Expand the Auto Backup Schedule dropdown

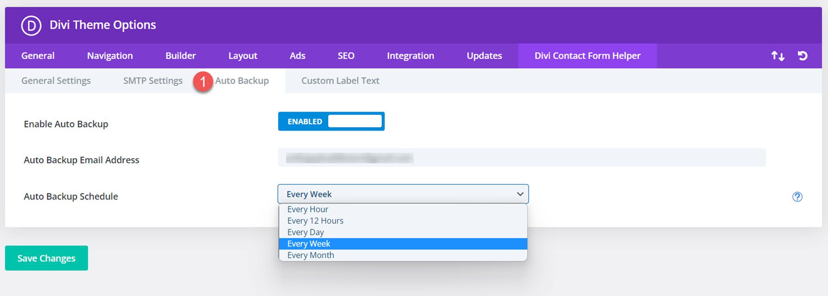click(x=403, y=194)
